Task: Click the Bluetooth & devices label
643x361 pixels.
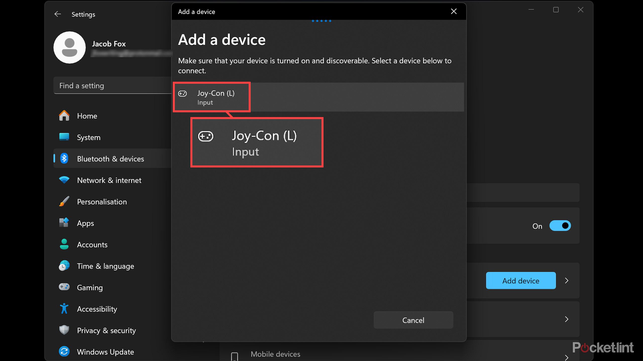Action: (111, 159)
